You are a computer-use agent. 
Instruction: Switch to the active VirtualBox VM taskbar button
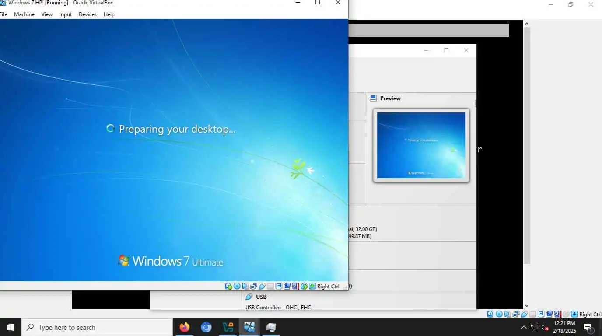[249, 327]
